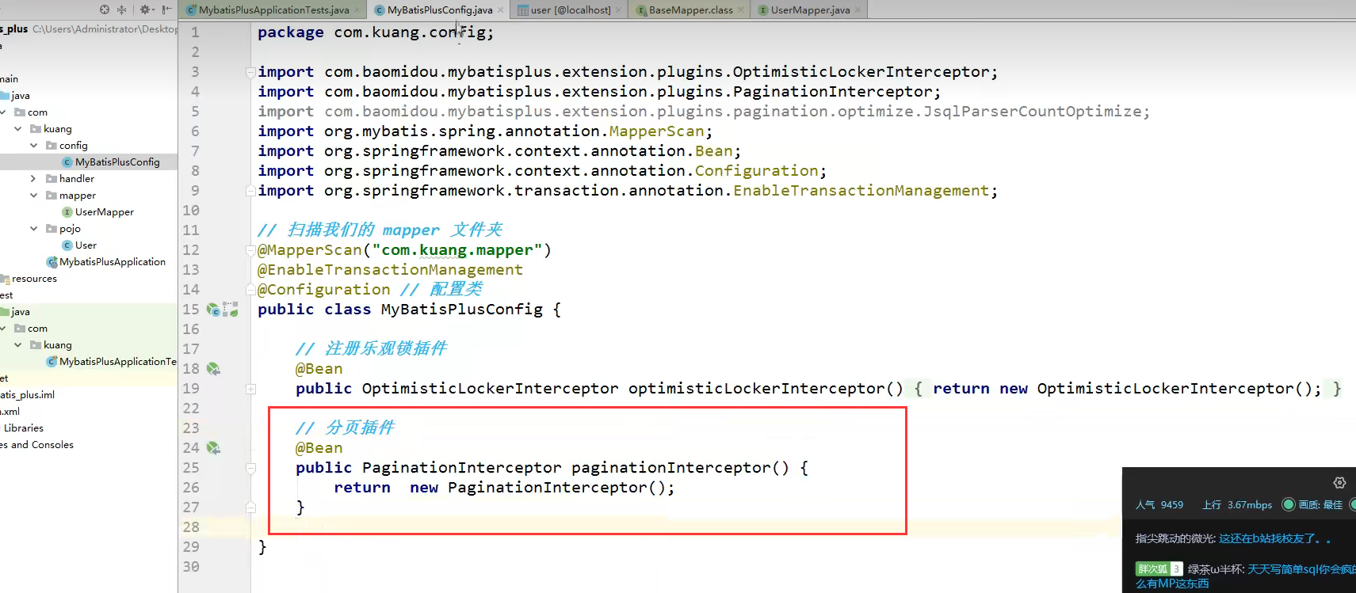Collapse the test kuang package arrow
Viewport: 1356px width, 593px height.
point(17,345)
